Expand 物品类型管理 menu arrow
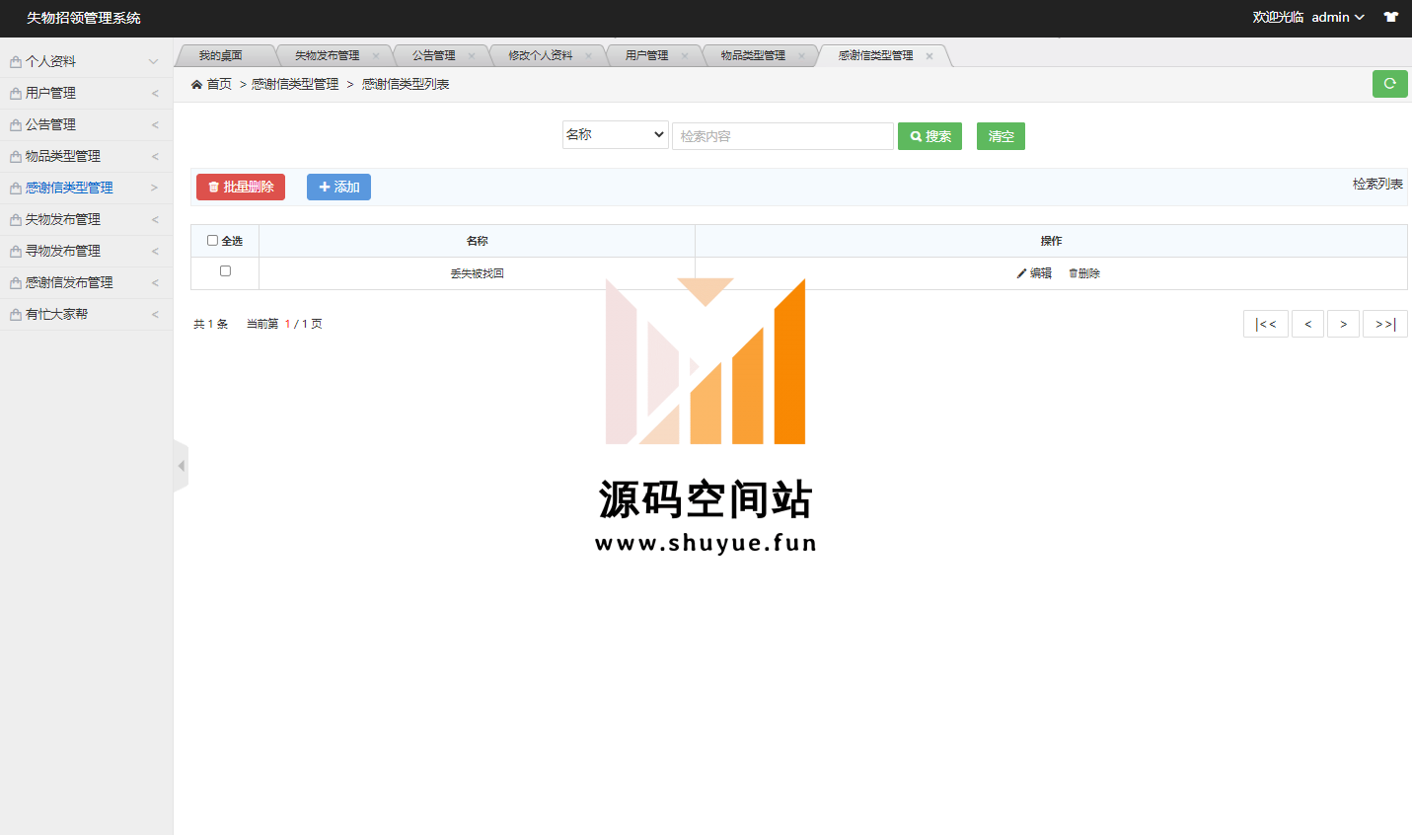Viewport: 1412px width, 835px height. point(155,157)
